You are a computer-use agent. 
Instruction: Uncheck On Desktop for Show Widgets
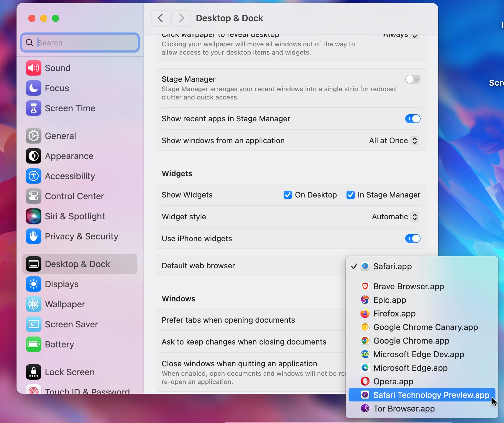[x=288, y=195]
